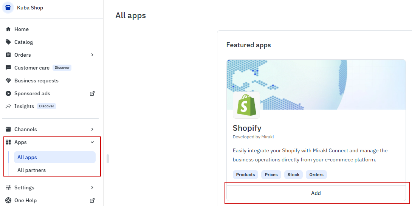
Task: Click the Orders clipboard icon
Action: pyautogui.click(x=8, y=55)
